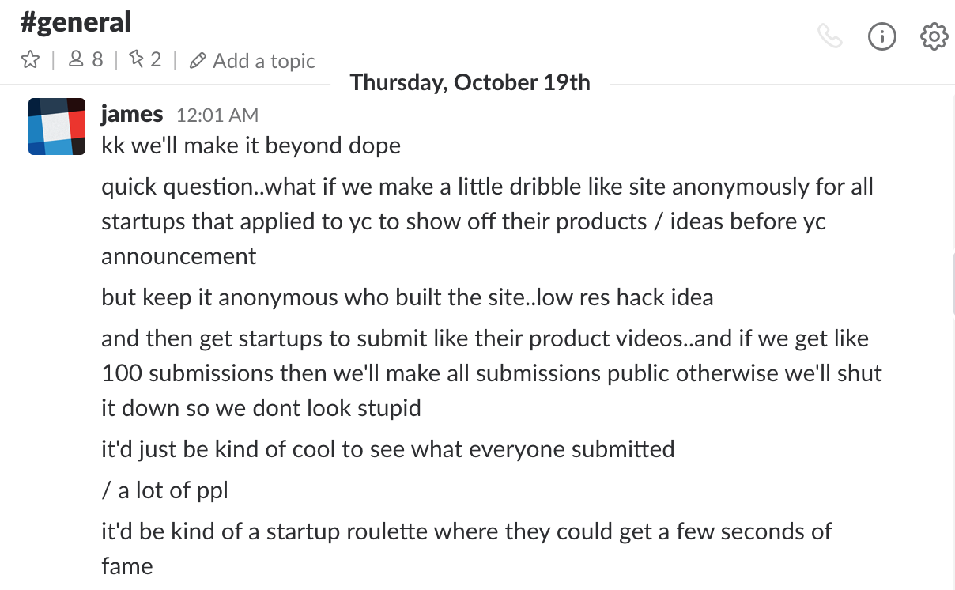Select the "kk we'll make it beyond dope" message
Screen dimensions: 955x590
(x=251, y=146)
